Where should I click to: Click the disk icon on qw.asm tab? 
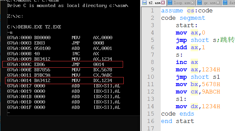coord(199,3)
